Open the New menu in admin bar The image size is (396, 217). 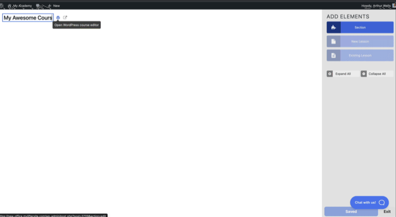pos(53,5)
